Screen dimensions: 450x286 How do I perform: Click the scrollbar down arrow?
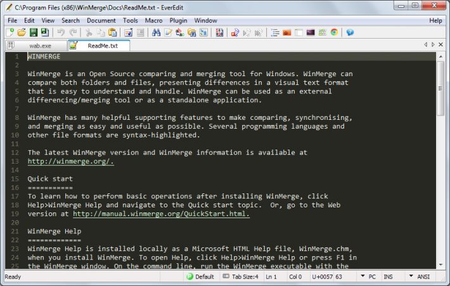[x=440, y=264]
